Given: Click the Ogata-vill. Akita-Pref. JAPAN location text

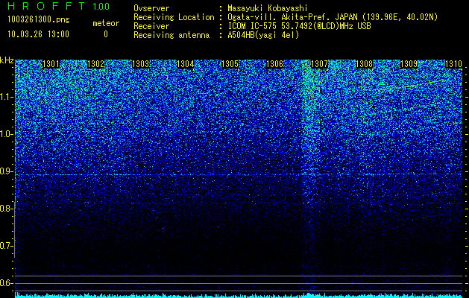Looking at the screenshot, I should point(333,17).
